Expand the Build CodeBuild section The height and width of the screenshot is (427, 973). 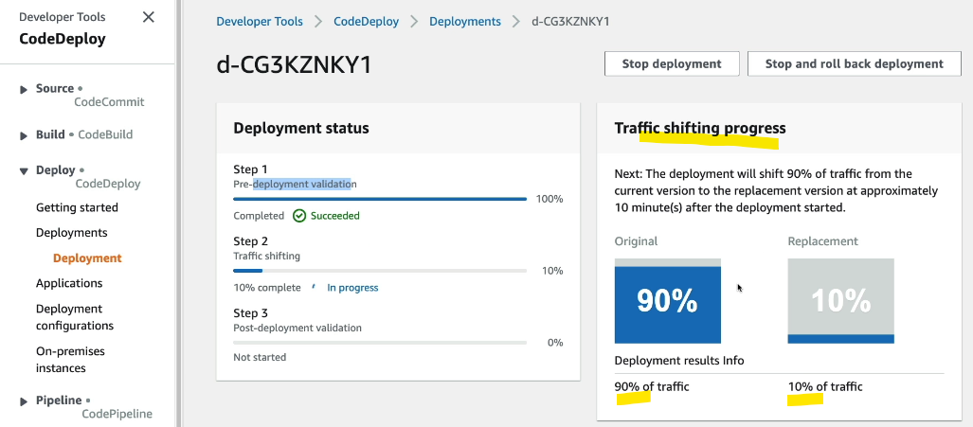click(x=24, y=135)
